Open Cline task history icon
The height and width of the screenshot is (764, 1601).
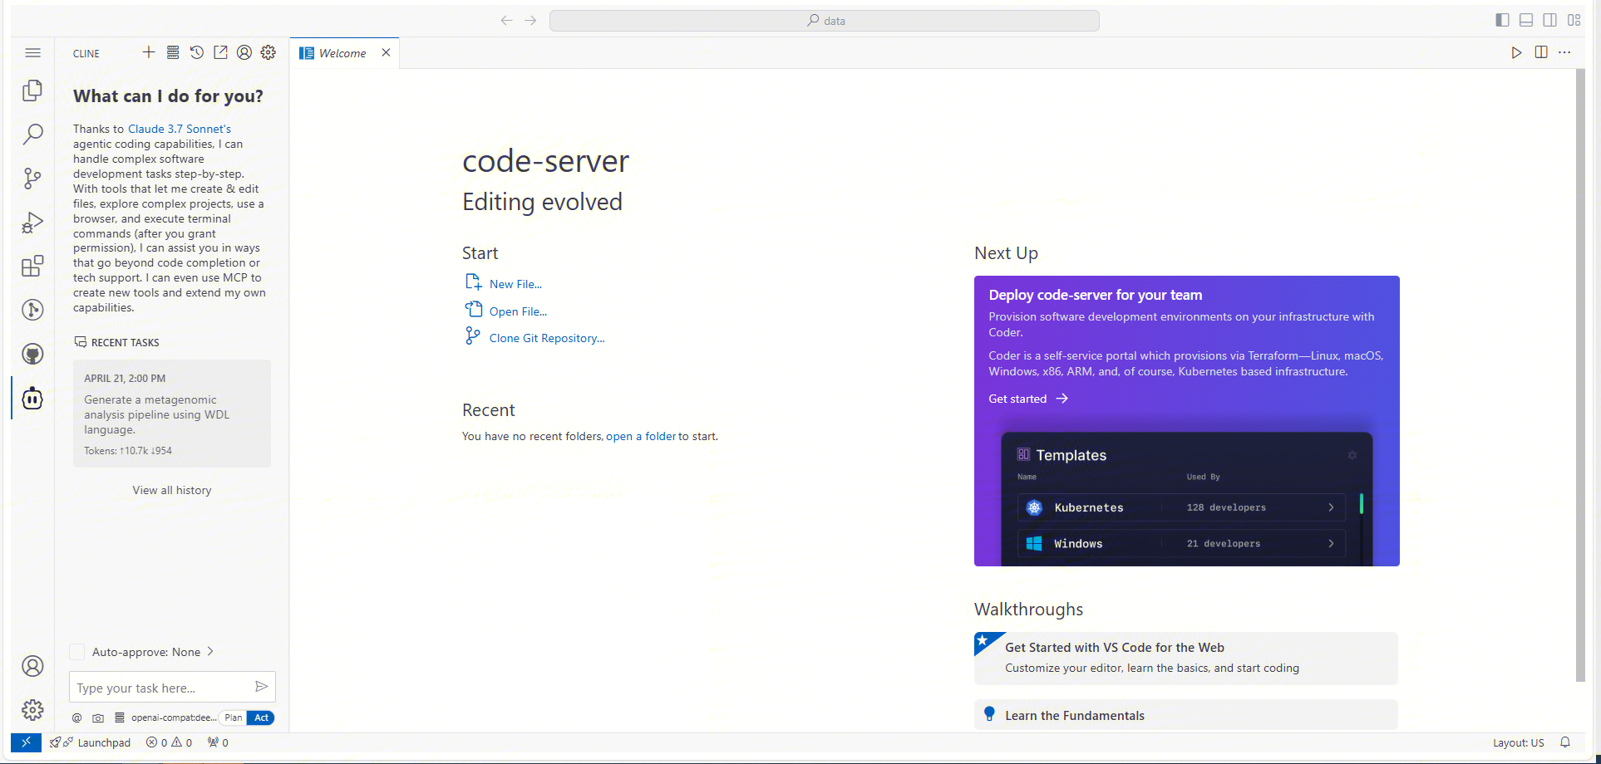197,52
